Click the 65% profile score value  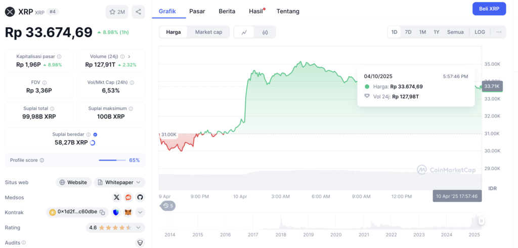click(x=134, y=160)
